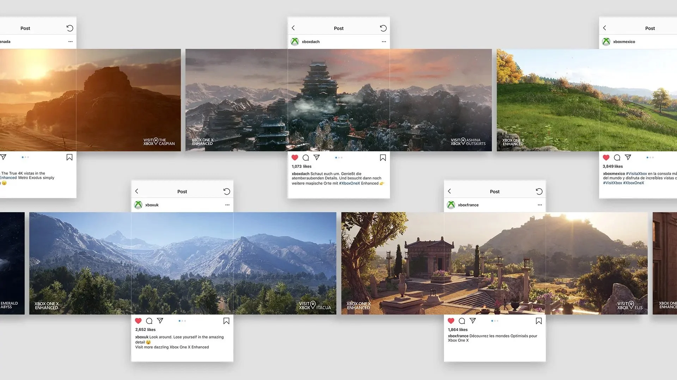
Task: Open xboxfrance profile name in header
Action: click(468, 205)
